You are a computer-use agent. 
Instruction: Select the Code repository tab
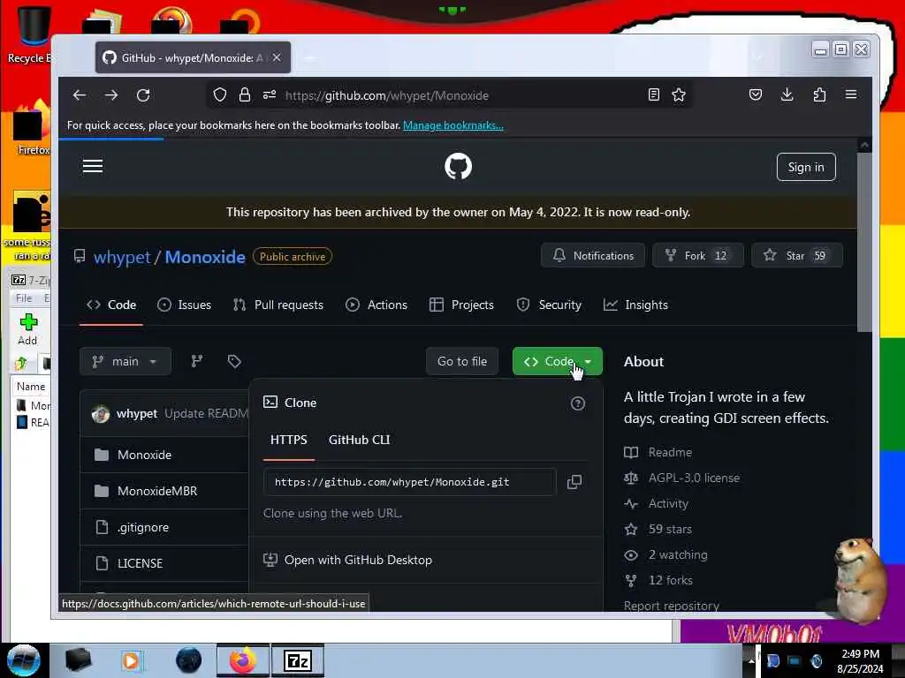111,305
